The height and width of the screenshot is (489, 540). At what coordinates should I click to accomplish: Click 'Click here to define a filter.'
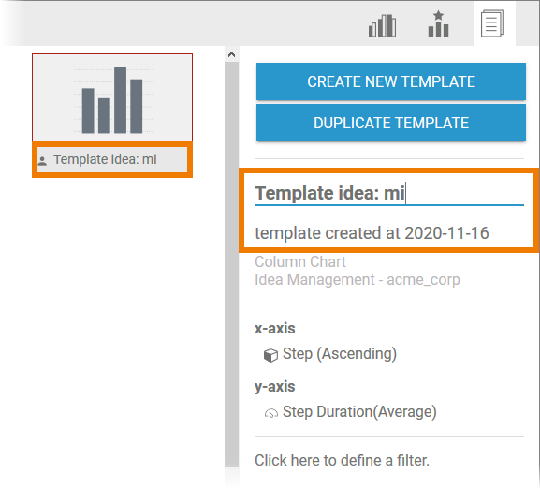click(x=342, y=460)
